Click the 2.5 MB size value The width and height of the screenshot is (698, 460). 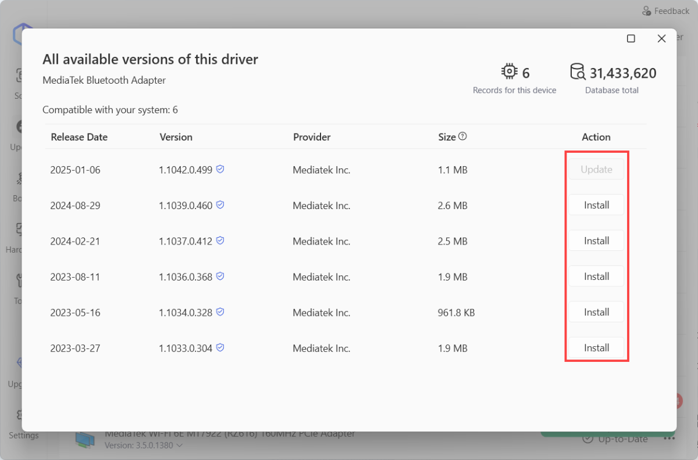tap(453, 242)
